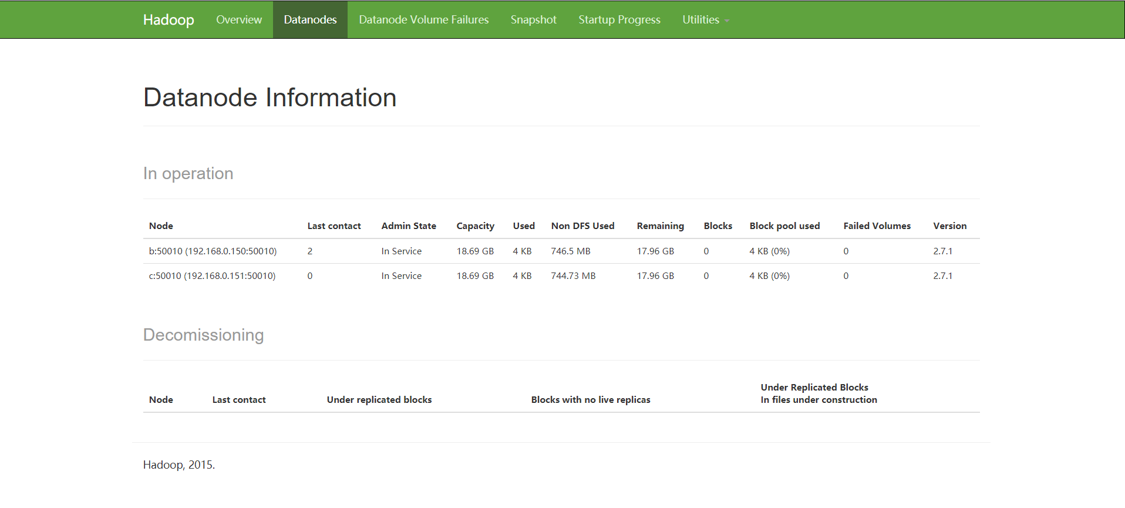
Task: Click 744.73 MB Non DFS Used value
Action: (x=574, y=275)
